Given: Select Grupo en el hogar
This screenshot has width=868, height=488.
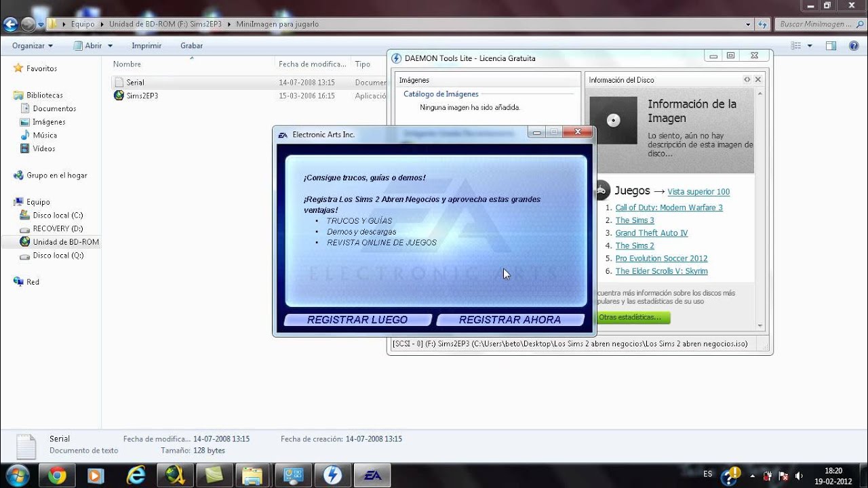Looking at the screenshot, I should click(x=56, y=175).
